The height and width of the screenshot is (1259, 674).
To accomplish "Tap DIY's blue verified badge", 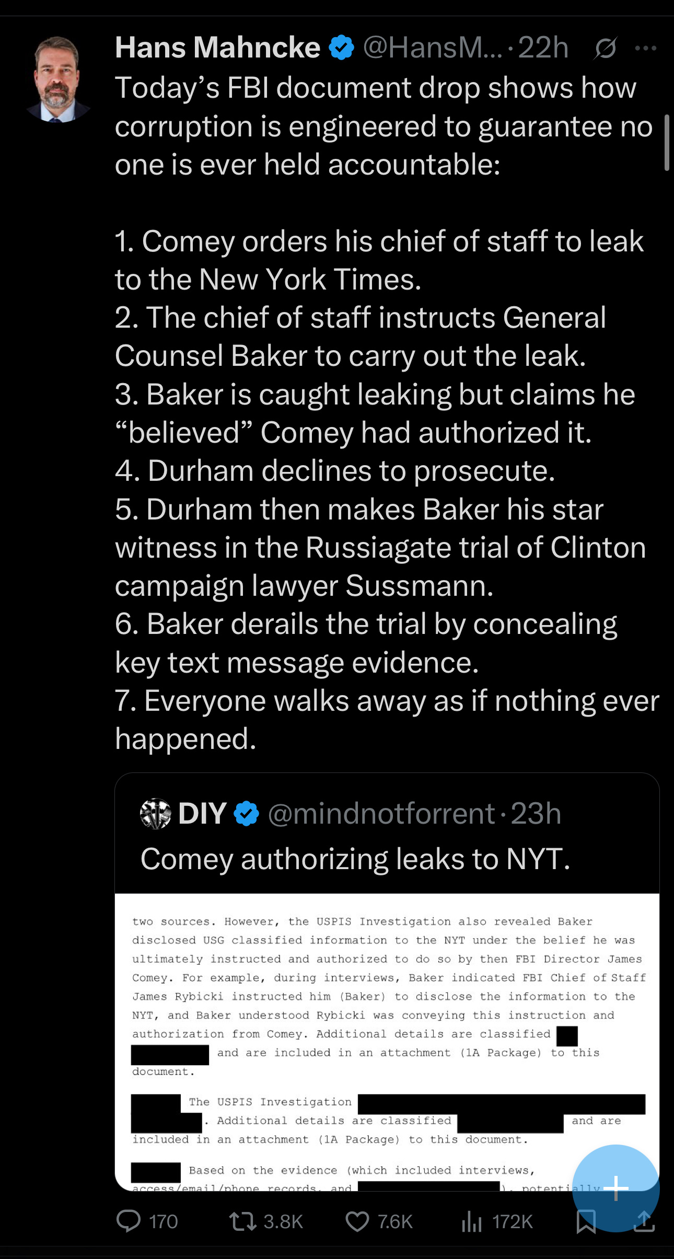I will point(246,814).
